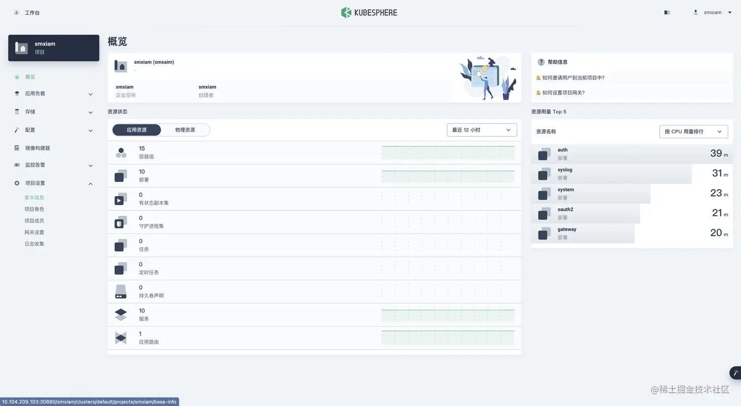Click the 应用负载 workloads sidebar icon
The width and height of the screenshot is (741, 406).
tap(17, 93)
